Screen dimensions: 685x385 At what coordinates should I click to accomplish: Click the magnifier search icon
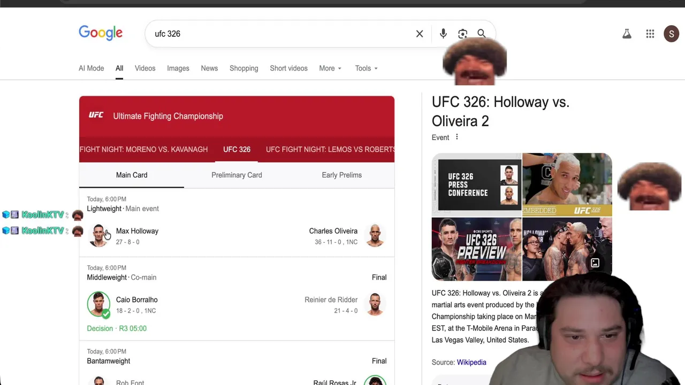(482, 34)
